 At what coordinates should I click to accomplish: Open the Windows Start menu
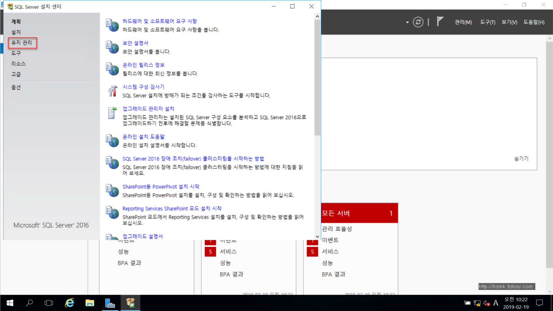tap(10, 303)
